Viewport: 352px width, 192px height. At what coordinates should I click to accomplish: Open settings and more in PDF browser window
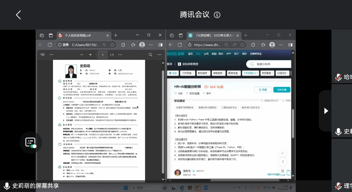tap(151, 45)
